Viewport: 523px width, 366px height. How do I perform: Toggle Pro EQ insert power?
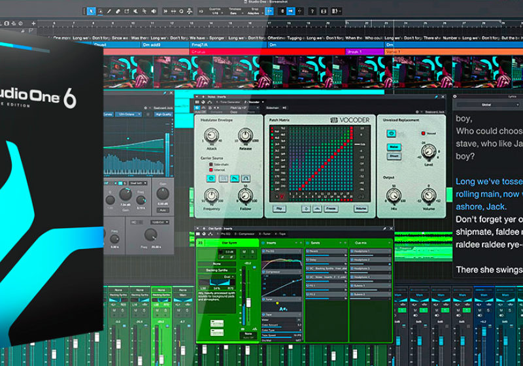[x=263, y=251]
